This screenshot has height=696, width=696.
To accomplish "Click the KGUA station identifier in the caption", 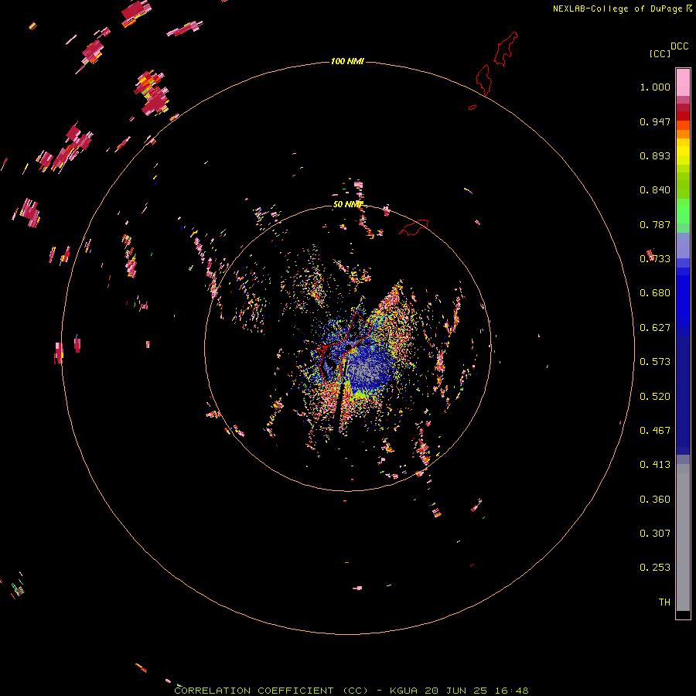I will pyautogui.click(x=404, y=691).
